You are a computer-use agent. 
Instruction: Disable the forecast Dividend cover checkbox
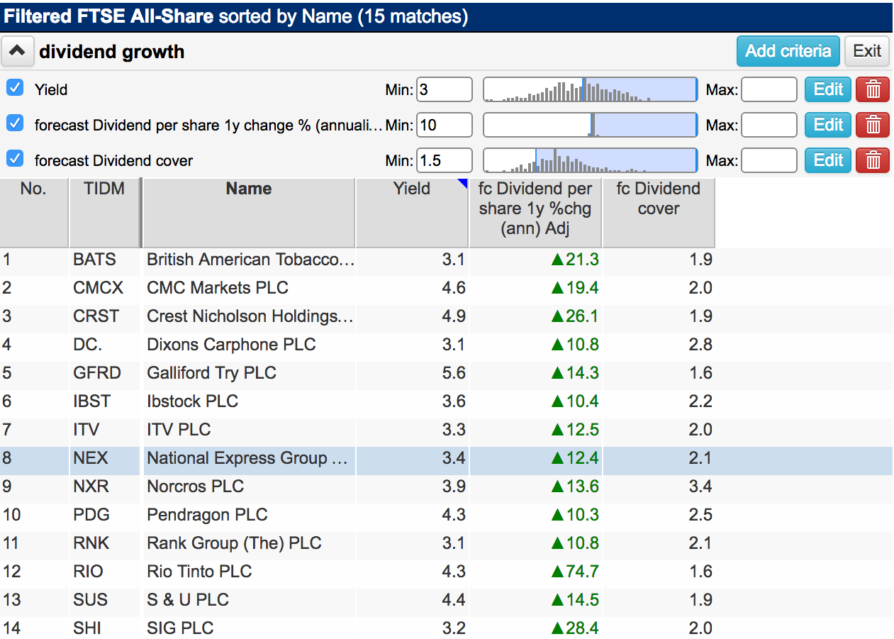[x=15, y=159]
